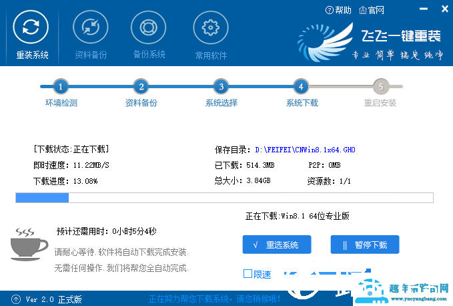The width and height of the screenshot is (453, 306).
Task: Open the 重装系统 reinstall icon
Action: pyautogui.click(x=31, y=27)
